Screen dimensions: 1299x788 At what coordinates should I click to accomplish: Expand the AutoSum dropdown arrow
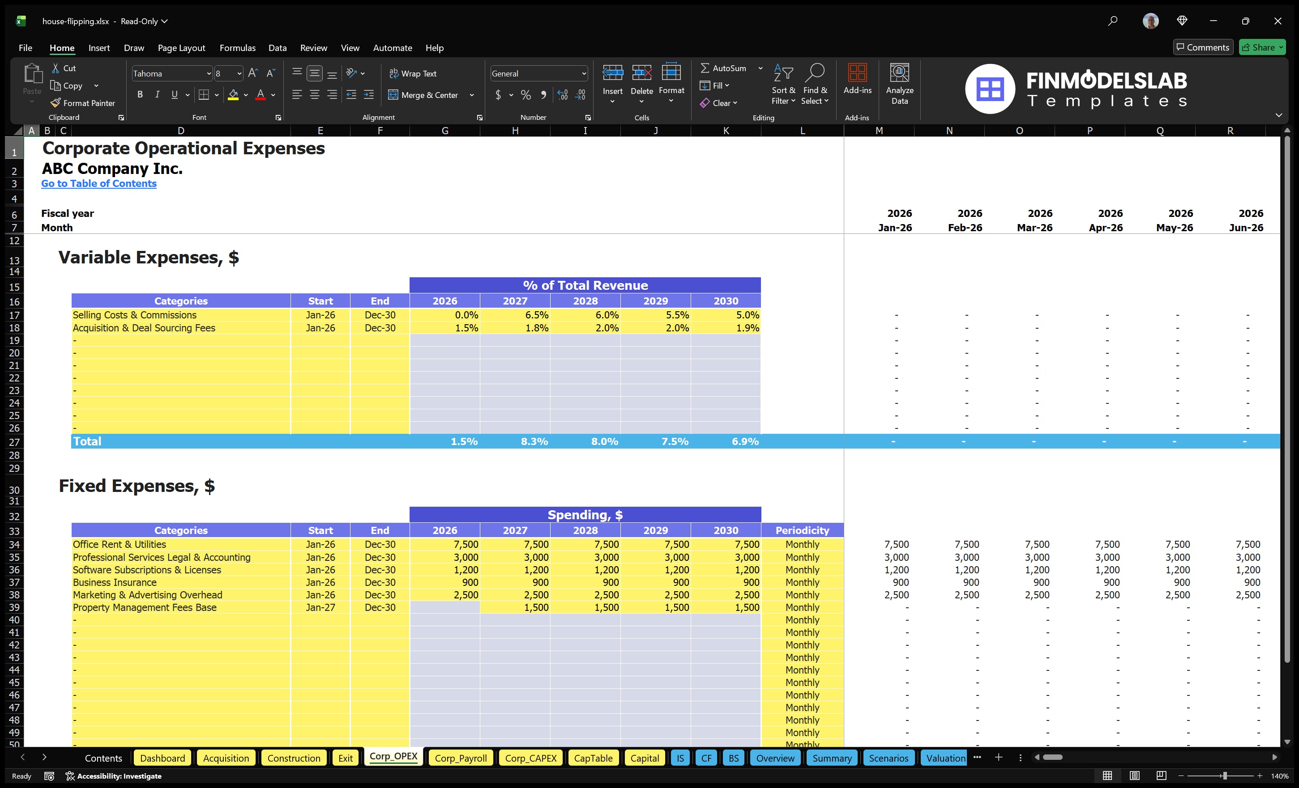coord(760,68)
